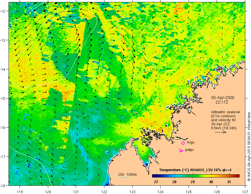Image resolution: width=251 pixels, height=194 pixels.
Task: Click the magenta drifter arrowhead legend symbol
Action: (x=181, y=150)
